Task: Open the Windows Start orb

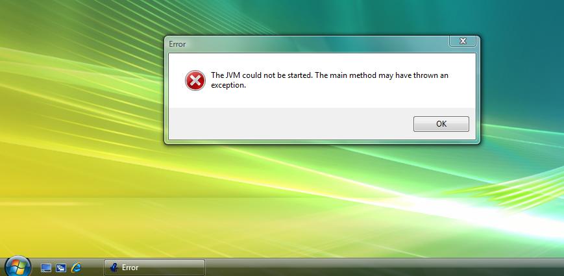Action: pos(18,267)
